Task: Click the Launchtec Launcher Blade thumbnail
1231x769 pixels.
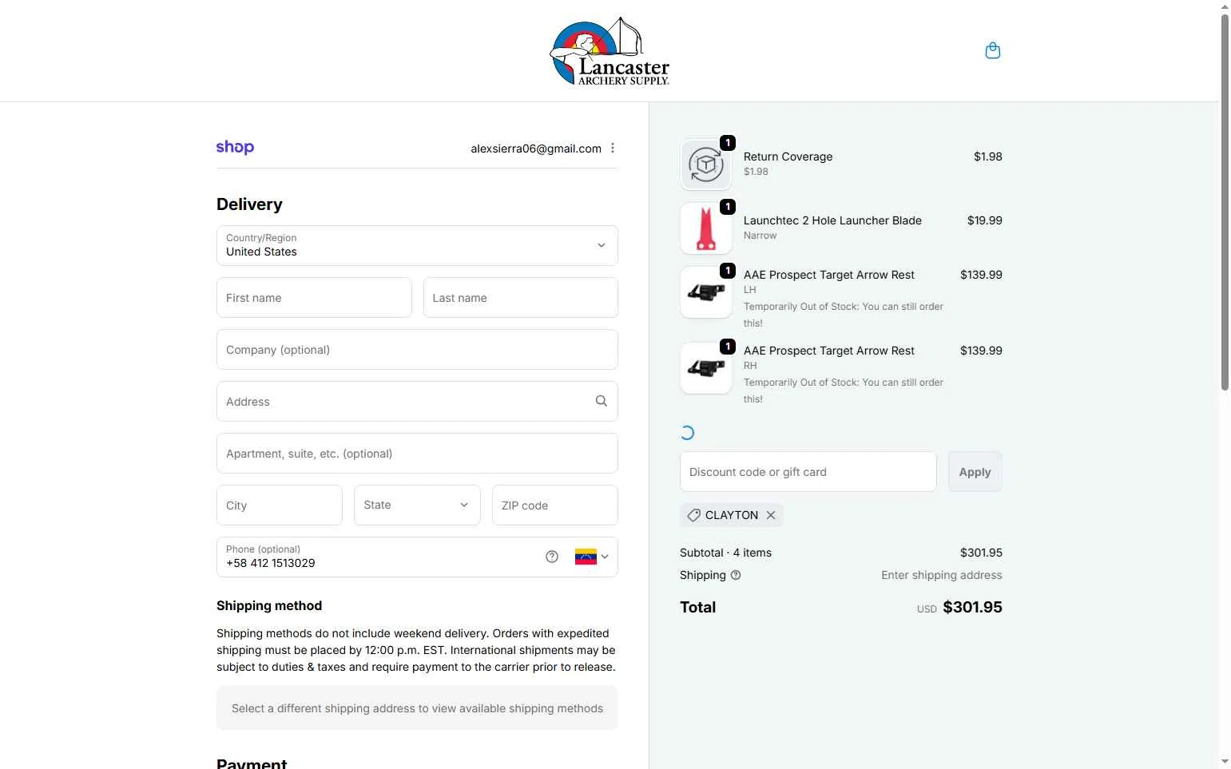Action: 706,228
